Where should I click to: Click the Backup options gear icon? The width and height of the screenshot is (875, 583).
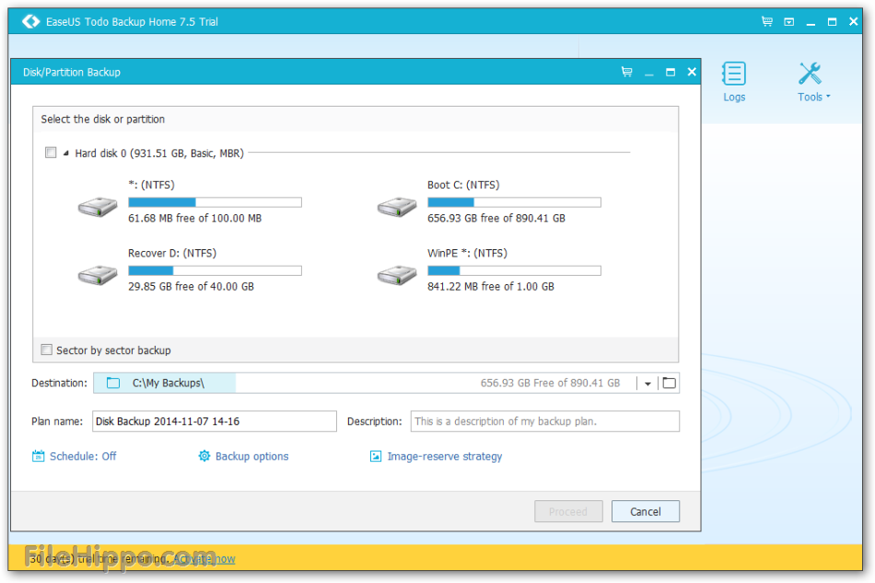(x=204, y=456)
